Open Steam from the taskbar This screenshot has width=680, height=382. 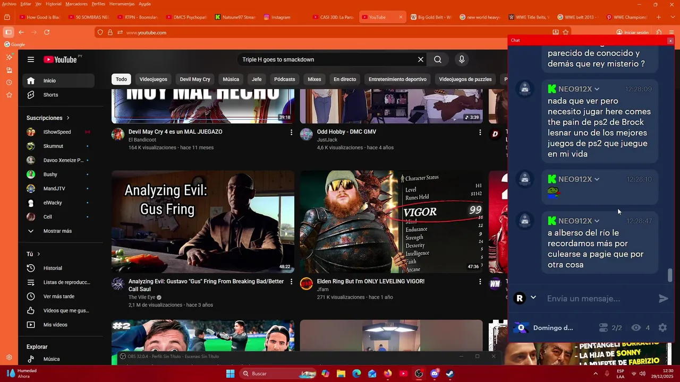pos(450,374)
